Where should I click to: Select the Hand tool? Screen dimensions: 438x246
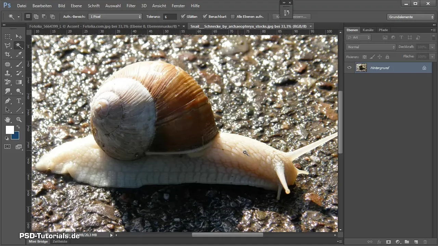[x=8, y=120]
